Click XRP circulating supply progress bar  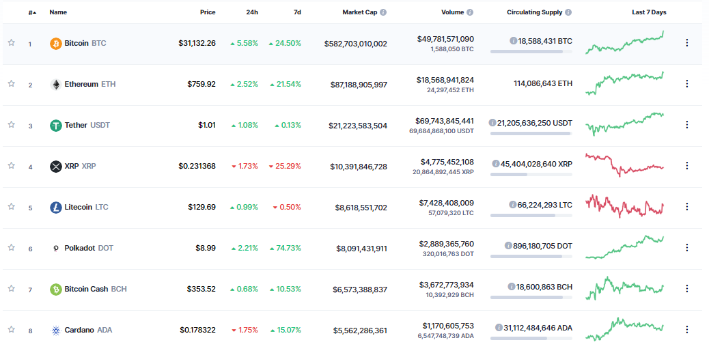click(531, 174)
